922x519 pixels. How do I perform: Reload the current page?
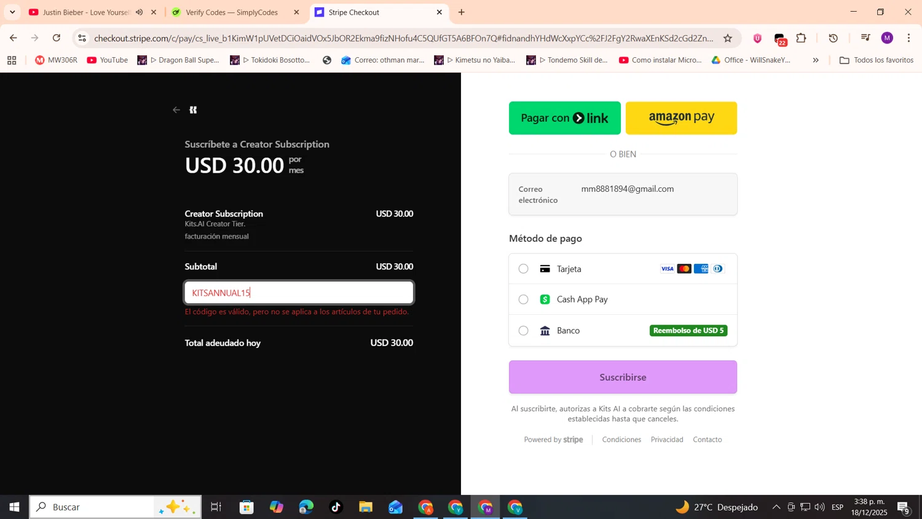coord(57,38)
